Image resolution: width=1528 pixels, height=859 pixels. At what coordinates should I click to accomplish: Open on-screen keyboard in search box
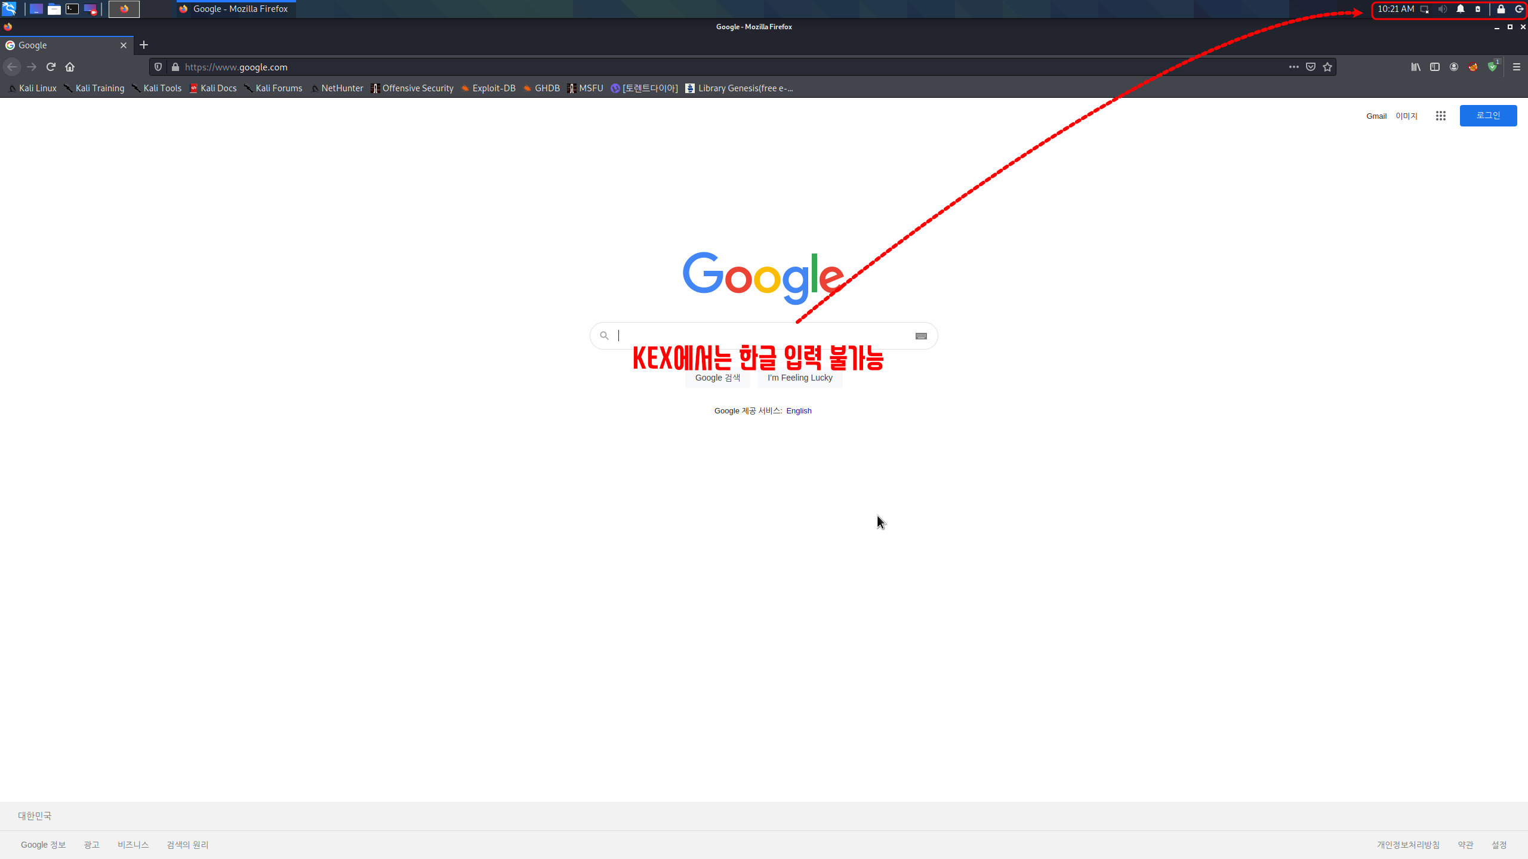[x=921, y=336]
